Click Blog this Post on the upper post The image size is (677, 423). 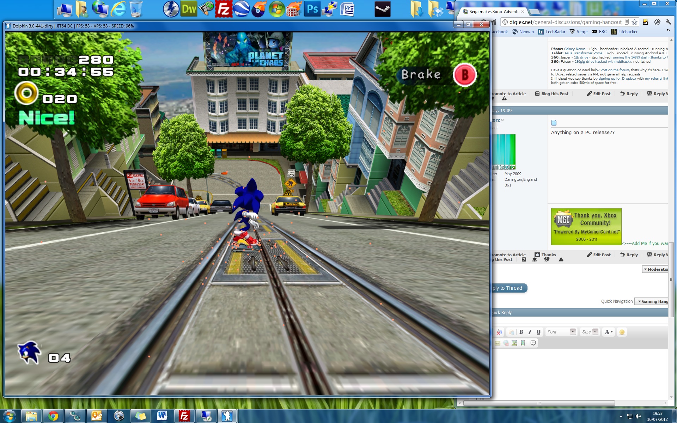(x=552, y=93)
